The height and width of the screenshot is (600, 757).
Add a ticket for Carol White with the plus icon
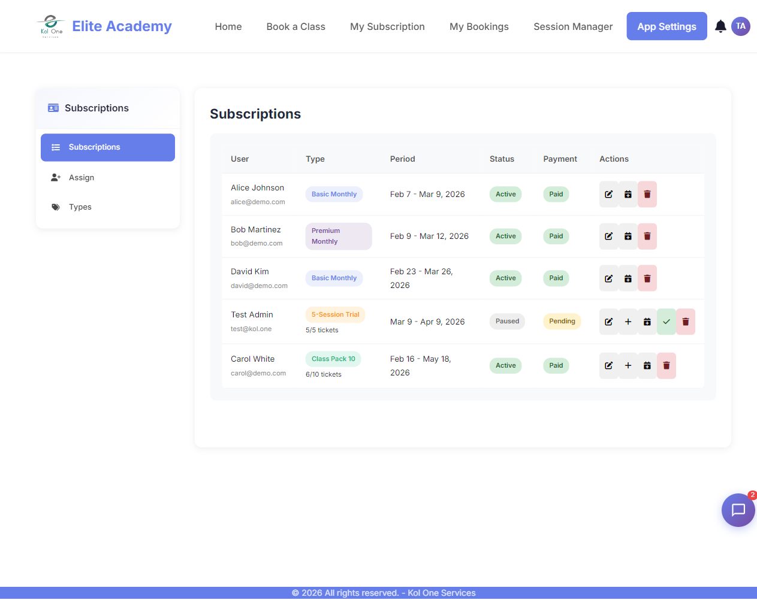(628, 365)
